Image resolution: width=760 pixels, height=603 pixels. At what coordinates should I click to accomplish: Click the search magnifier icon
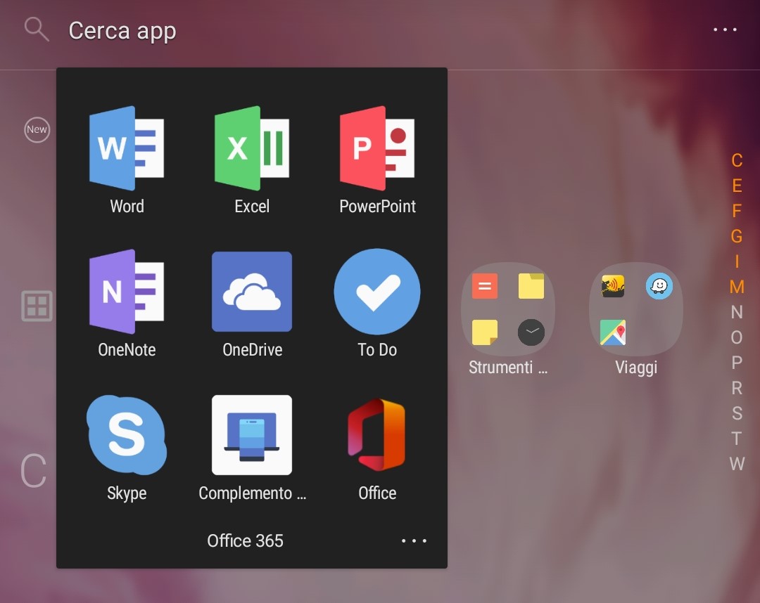pos(37,29)
